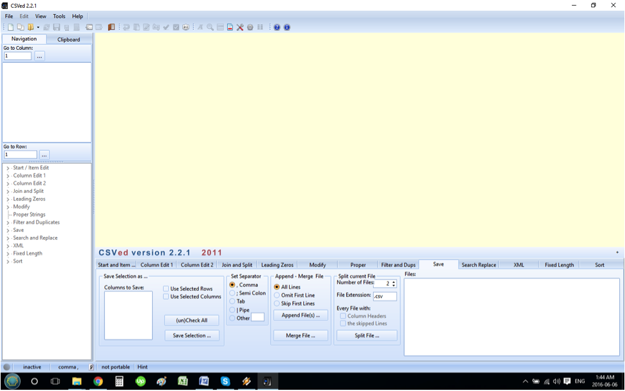Click the greyed-out Undo arrow icon
The width and height of the screenshot is (625, 391).
tap(127, 27)
